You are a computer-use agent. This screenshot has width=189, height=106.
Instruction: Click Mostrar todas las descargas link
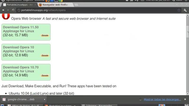(162, 100)
